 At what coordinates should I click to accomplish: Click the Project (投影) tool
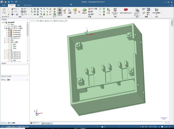[91, 14]
